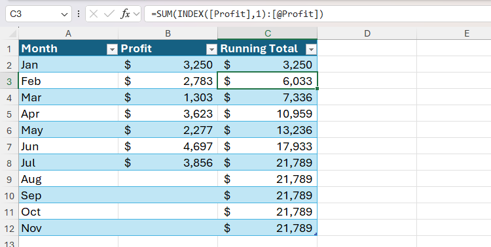
Task: Click the fill handle of cell C3
Action: [318, 89]
